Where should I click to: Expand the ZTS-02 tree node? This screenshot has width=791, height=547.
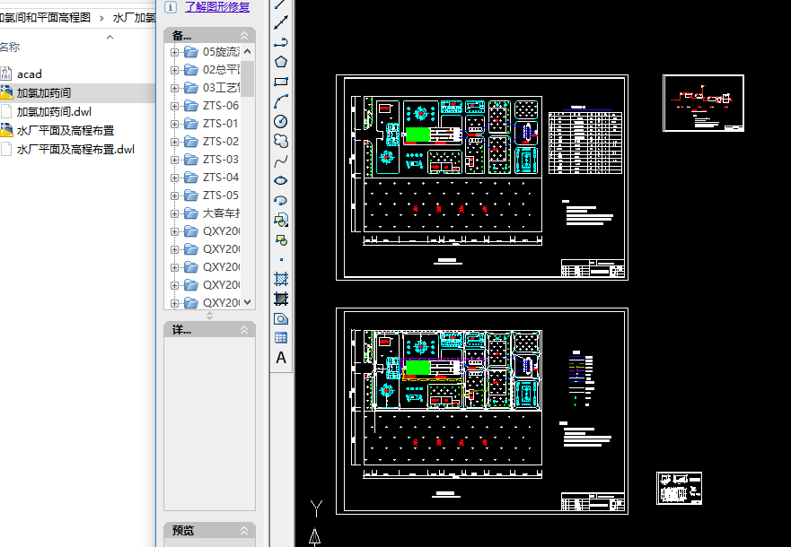[x=174, y=142]
